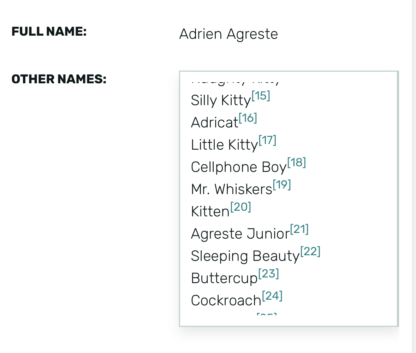Select the Buttercup entry in names list
Screen dimensions: 416x353
point(224,279)
